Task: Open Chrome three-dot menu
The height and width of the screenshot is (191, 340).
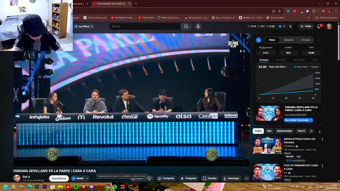Action: coord(336,11)
